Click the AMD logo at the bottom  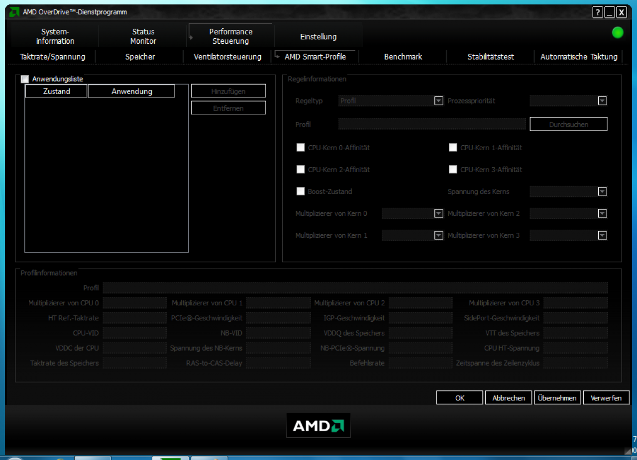click(x=318, y=426)
